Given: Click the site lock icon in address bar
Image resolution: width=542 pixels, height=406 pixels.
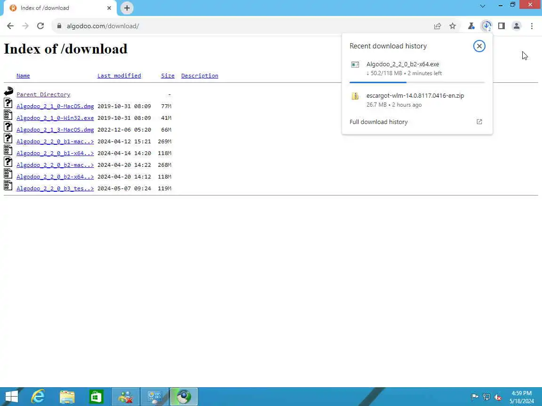Looking at the screenshot, I should pos(59,26).
